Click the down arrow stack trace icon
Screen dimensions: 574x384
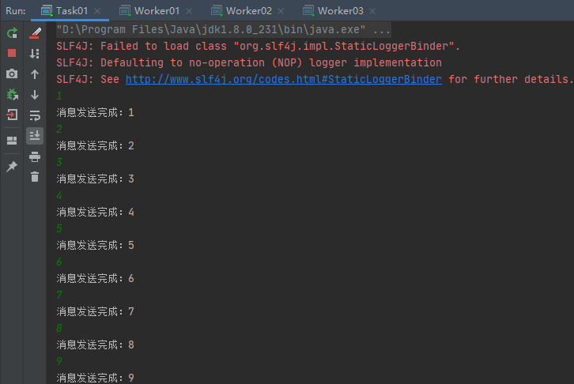35,95
